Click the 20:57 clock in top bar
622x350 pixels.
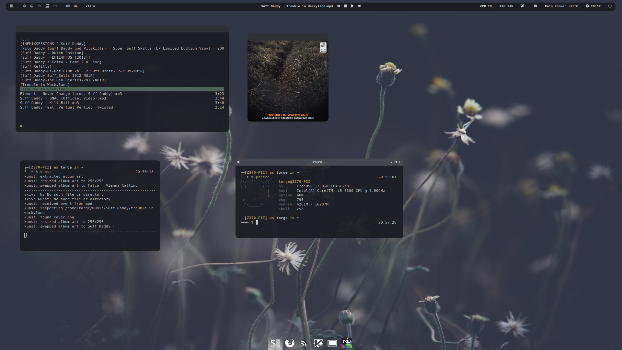pyautogui.click(x=593, y=6)
